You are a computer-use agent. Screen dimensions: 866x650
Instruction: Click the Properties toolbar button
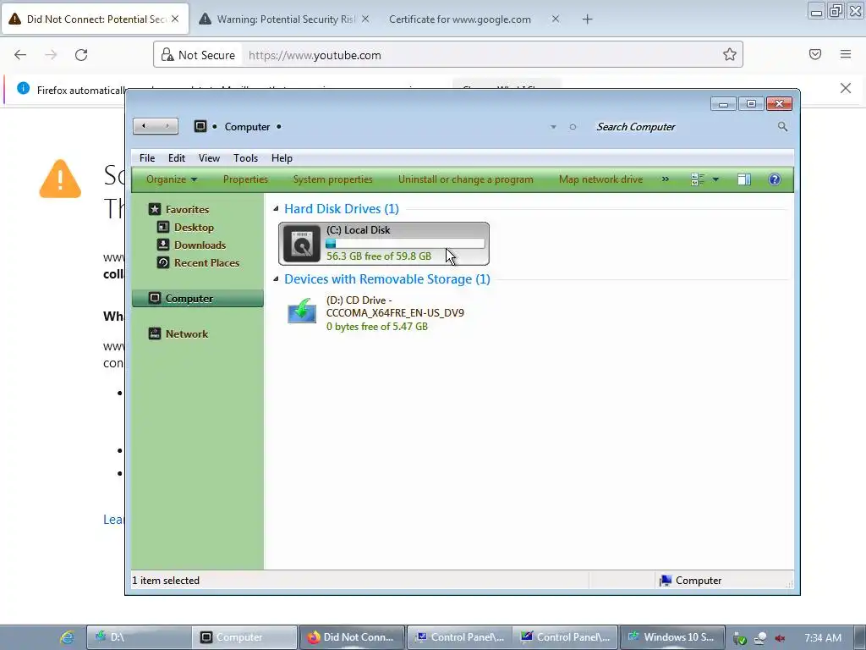pyautogui.click(x=245, y=179)
